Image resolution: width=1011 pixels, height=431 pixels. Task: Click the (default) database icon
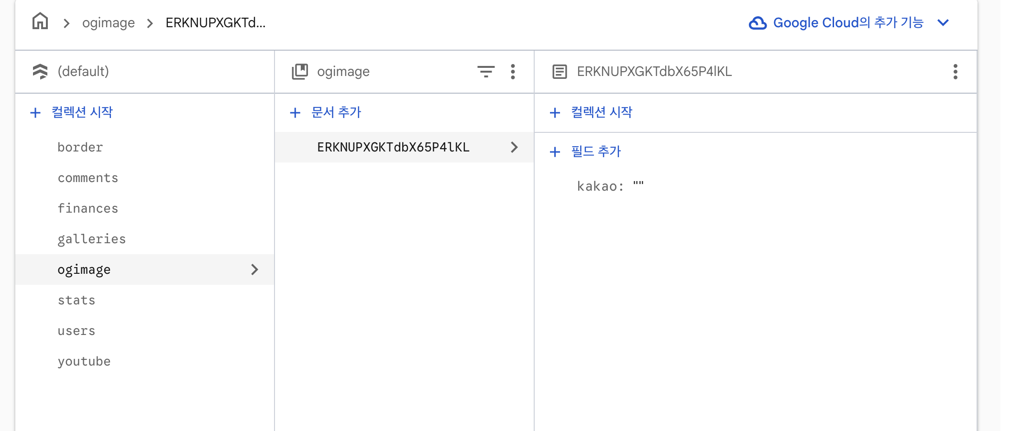(x=40, y=72)
